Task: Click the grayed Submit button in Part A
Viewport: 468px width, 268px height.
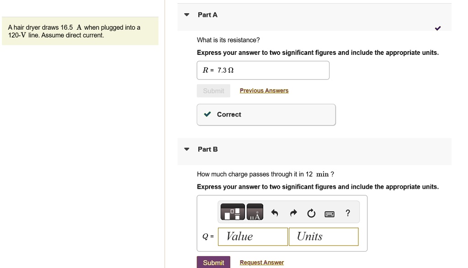Action: pyautogui.click(x=213, y=91)
